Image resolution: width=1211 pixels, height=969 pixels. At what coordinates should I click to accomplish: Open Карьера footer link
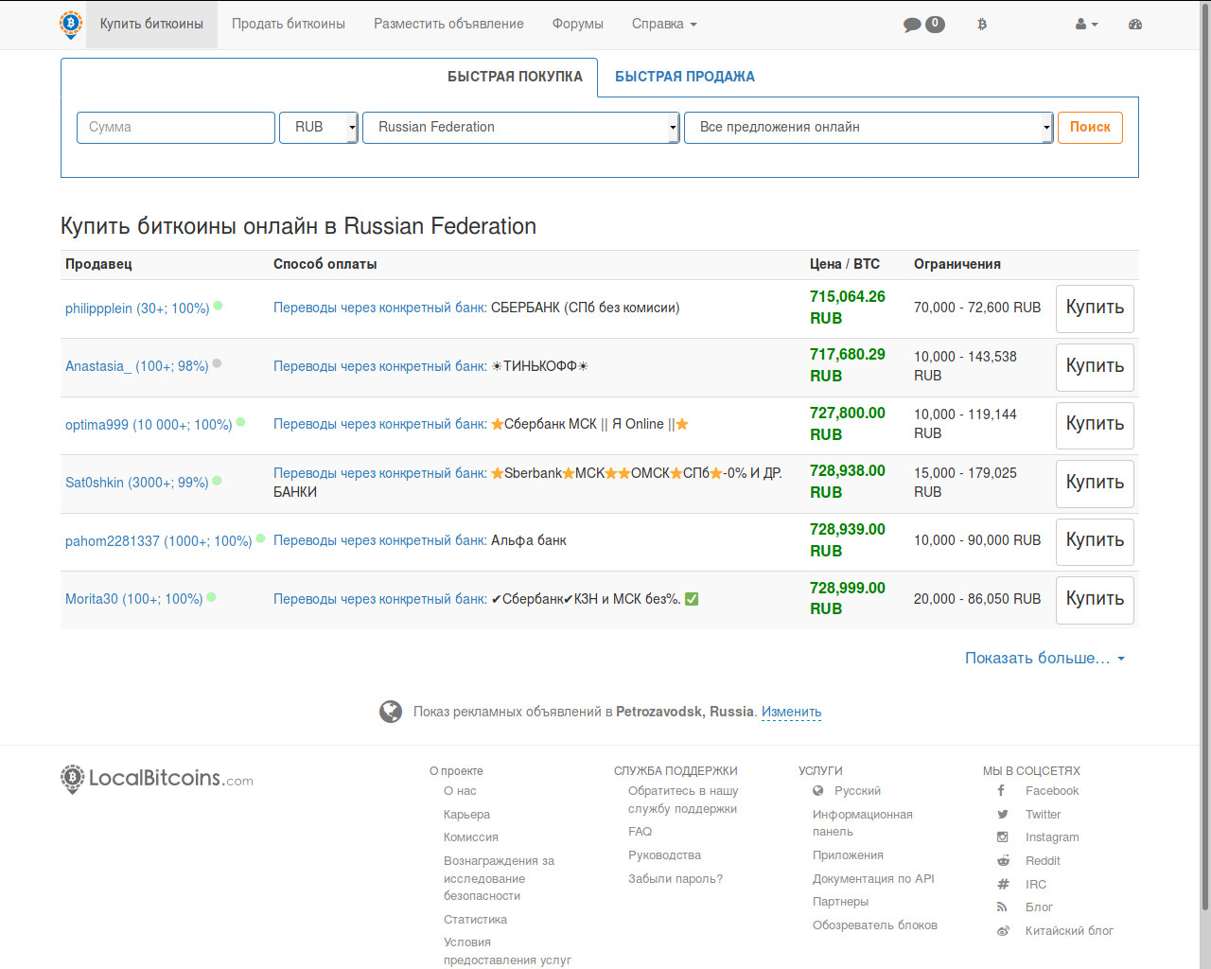coord(466,815)
